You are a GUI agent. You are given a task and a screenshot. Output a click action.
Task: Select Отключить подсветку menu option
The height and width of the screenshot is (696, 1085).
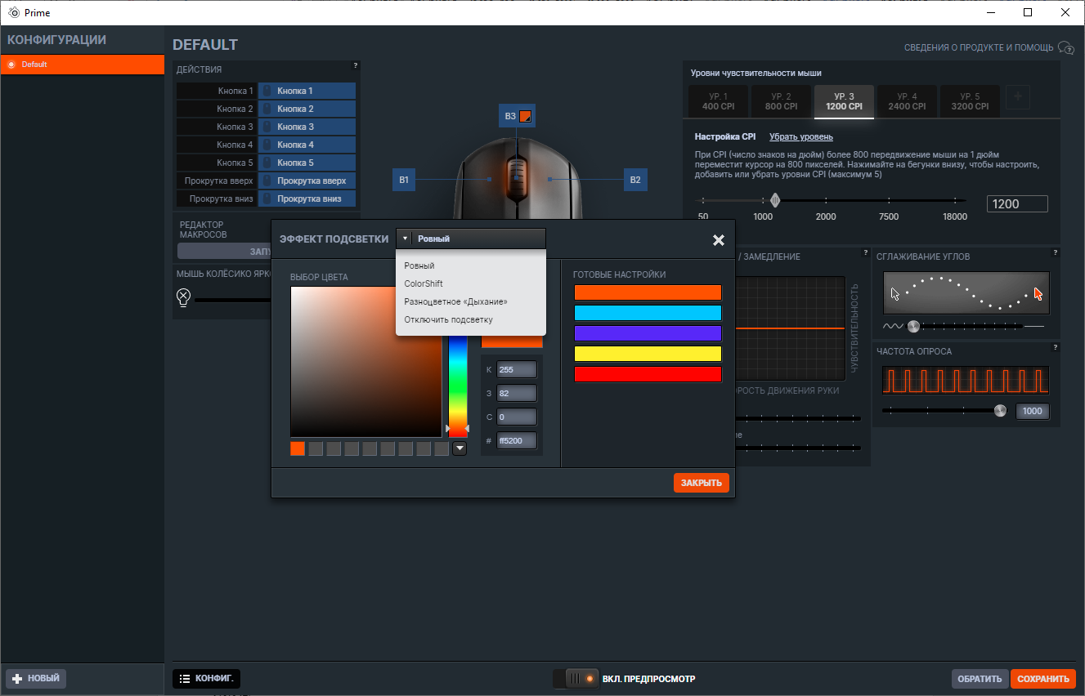[448, 319]
